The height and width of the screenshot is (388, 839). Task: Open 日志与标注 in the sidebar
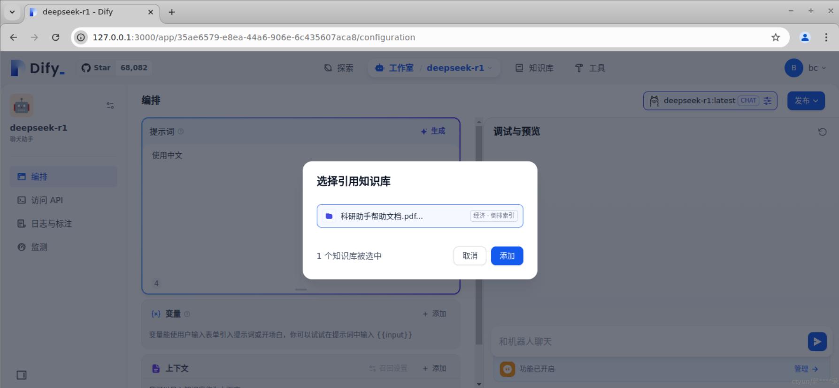[x=51, y=224]
